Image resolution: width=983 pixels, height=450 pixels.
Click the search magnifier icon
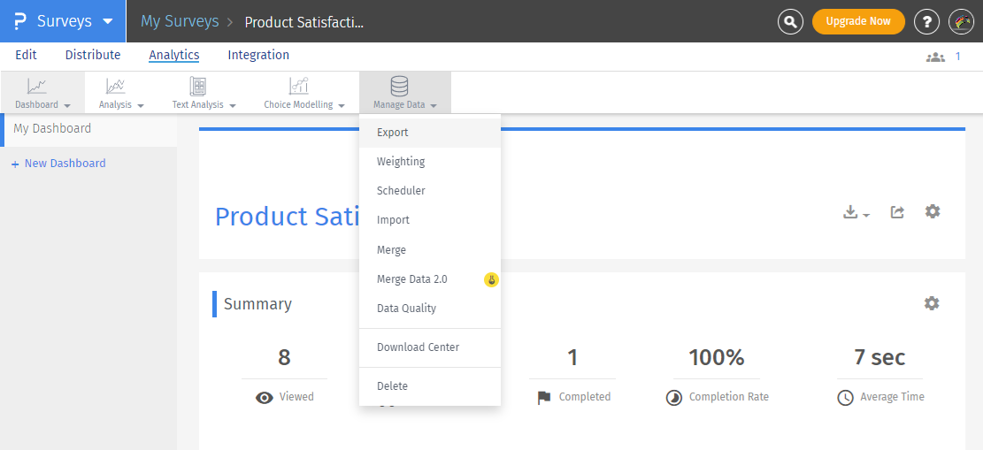[x=790, y=21]
